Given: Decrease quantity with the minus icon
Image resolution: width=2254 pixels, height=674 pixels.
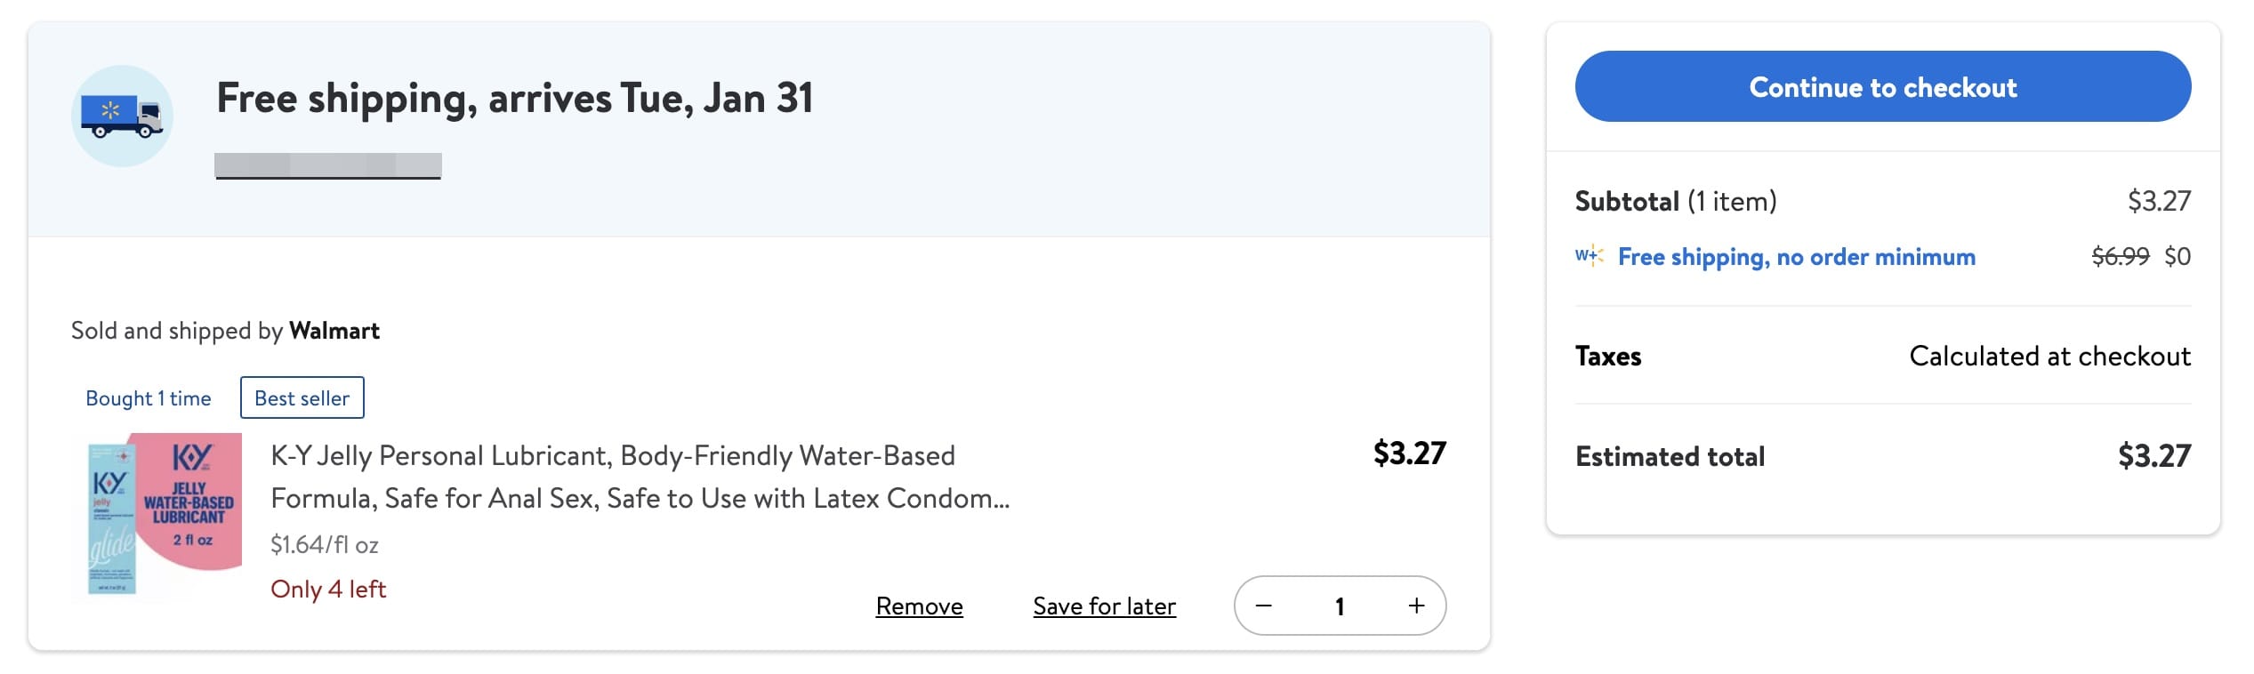Looking at the screenshot, I should (1264, 606).
